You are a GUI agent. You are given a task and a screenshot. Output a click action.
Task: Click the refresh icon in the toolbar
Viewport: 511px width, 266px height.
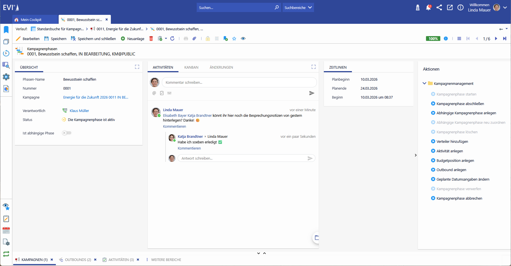pos(172,39)
